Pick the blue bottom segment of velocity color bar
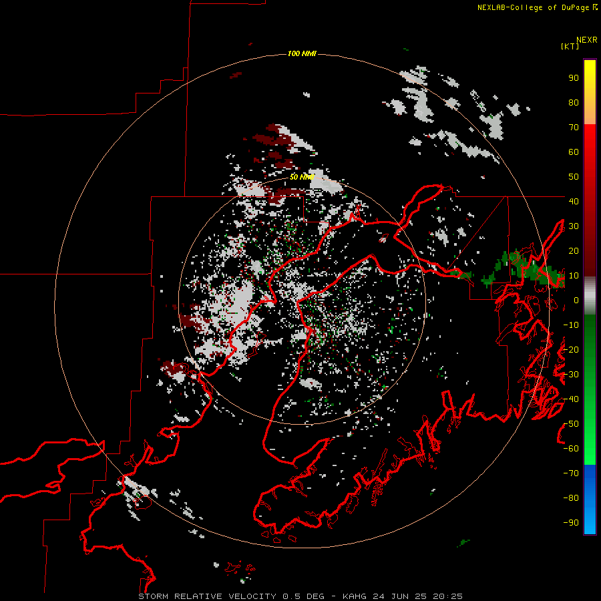Viewport: 601px width, 601px height. pos(590,499)
